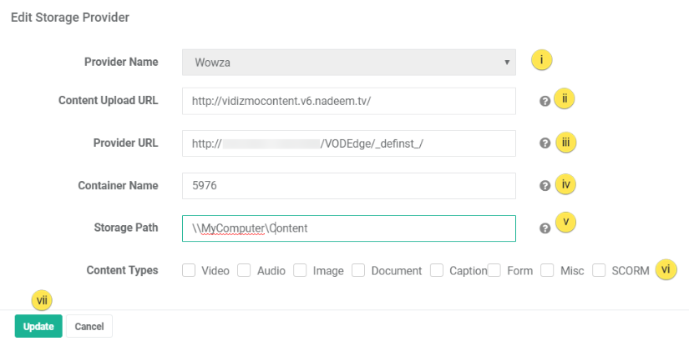The image size is (689, 346).
Task: Focus the Content Upload URL field
Action: tap(348, 101)
